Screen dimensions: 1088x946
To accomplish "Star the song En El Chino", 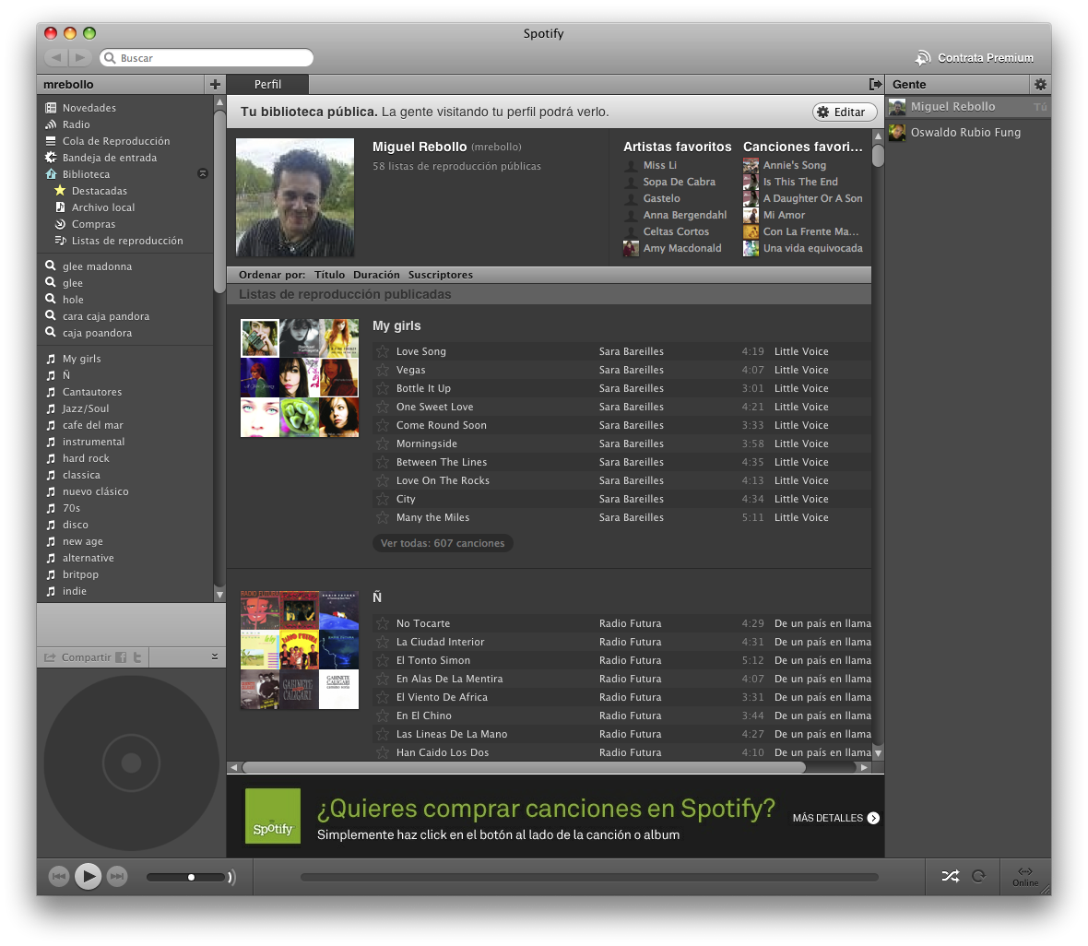I will tap(383, 715).
